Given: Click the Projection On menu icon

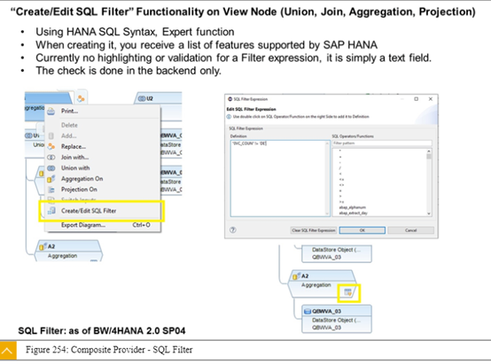Looking at the screenshot, I should (x=51, y=190).
